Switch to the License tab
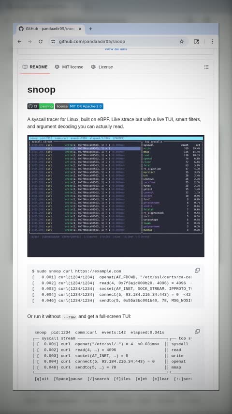Image resolution: width=232 pixels, height=414 pixels. tap(102, 67)
